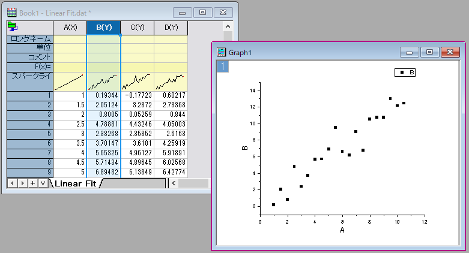This screenshot has height=253, width=469.
Task: Select the ロングネーム row header
Action: click(x=30, y=39)
